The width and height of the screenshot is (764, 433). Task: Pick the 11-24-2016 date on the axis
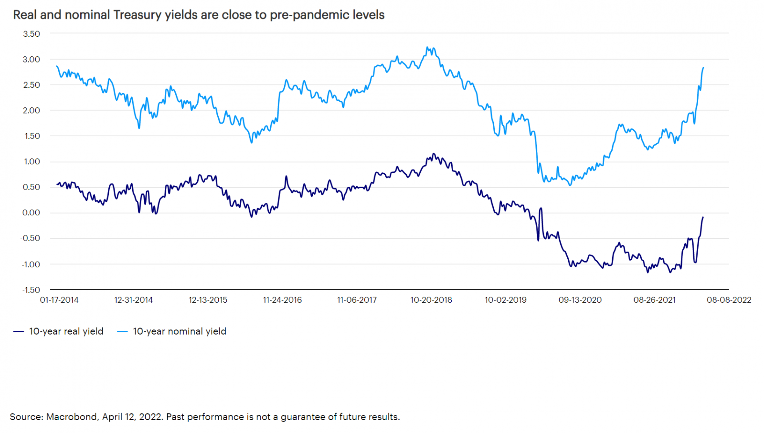[283, 300]
